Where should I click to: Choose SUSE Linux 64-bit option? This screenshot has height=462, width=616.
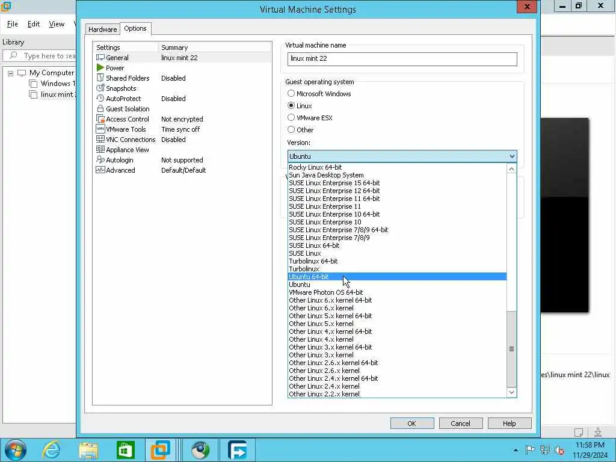tap(397, 245)
